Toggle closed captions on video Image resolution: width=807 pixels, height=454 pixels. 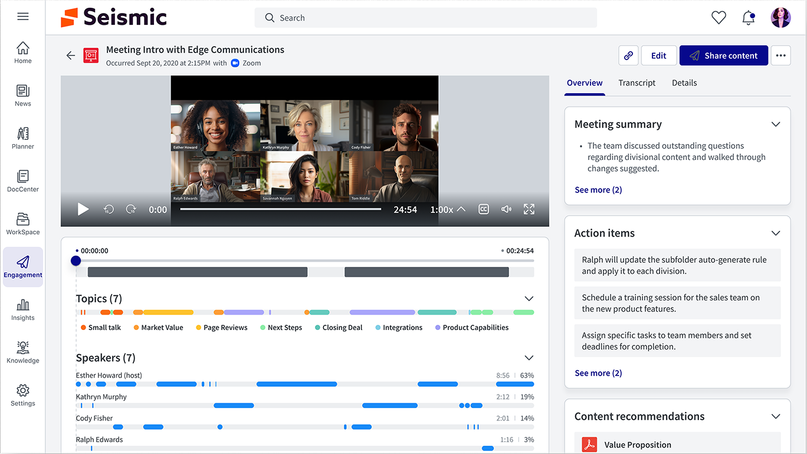484,210
